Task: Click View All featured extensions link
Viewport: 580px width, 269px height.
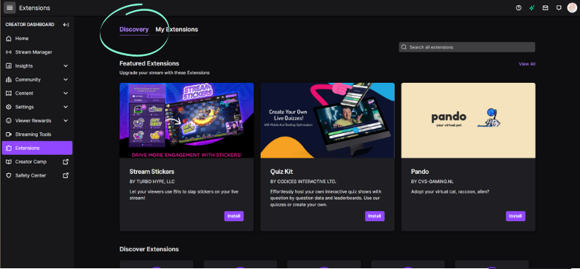Action: click(527, 64)
